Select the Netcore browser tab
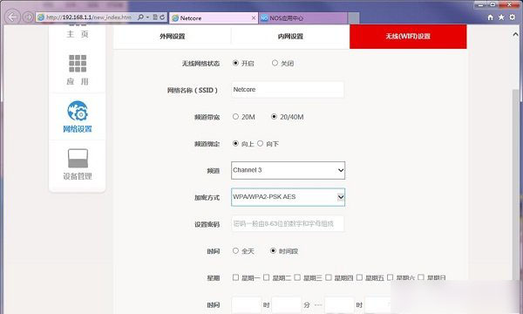Viewport: 523px width, 314px height. pyautogui.click(x=214, y=18)
